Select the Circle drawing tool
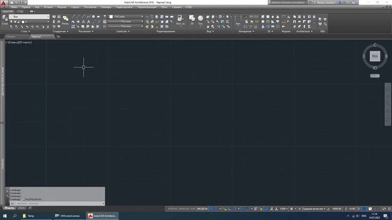The height and width of the screenshot is (220, 392). 93,16
